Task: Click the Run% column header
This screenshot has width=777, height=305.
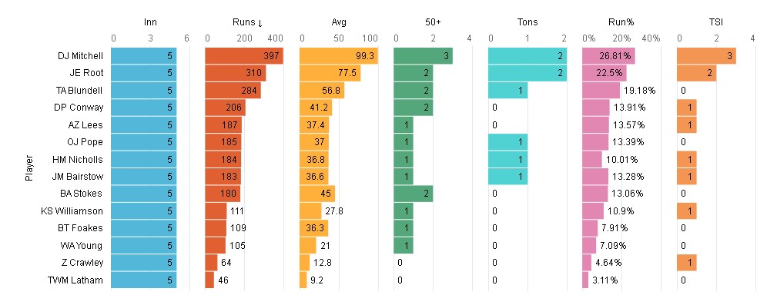Action: click(x=621, y=22)
